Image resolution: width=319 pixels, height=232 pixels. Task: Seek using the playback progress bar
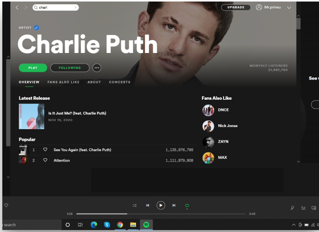coord(161,214)
